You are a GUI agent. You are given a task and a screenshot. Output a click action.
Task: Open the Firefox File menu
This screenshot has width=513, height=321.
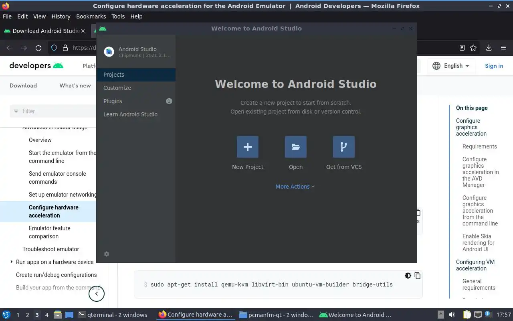click(7, 16)
